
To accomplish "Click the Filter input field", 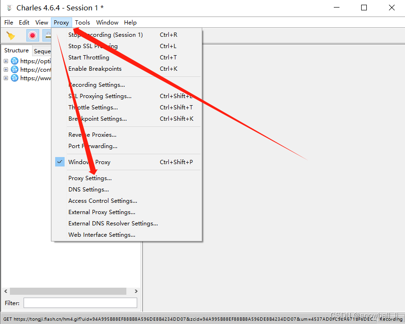I will coord(80,303).
